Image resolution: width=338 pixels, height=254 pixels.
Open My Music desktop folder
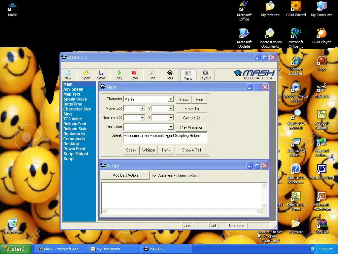[296, 226]
